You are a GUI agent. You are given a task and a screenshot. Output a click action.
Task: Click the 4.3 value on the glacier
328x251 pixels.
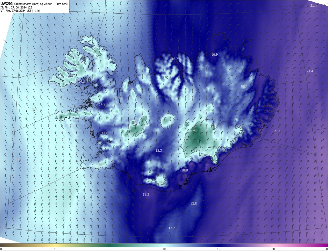tap(195, 130)
